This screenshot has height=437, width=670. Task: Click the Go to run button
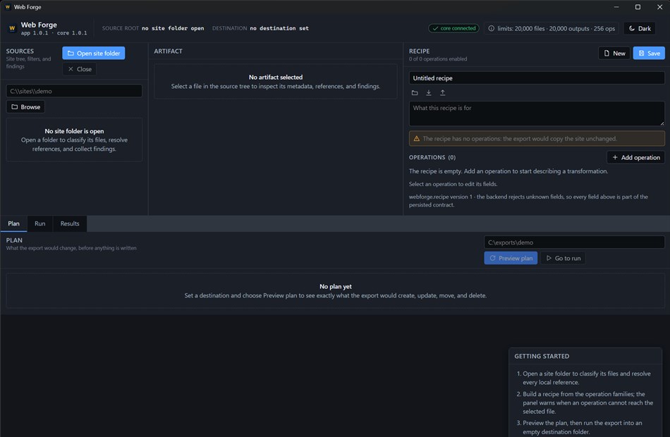point(563,258)
